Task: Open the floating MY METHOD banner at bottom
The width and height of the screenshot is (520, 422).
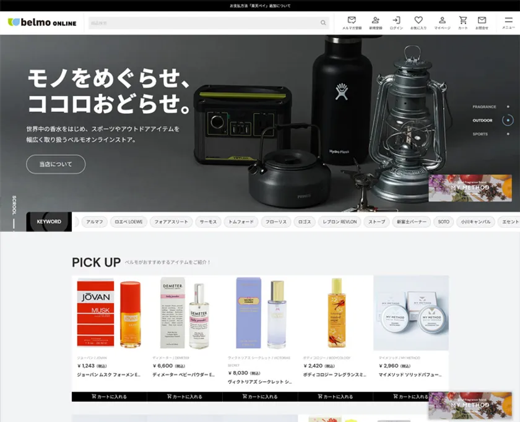Action: (470, 405)
